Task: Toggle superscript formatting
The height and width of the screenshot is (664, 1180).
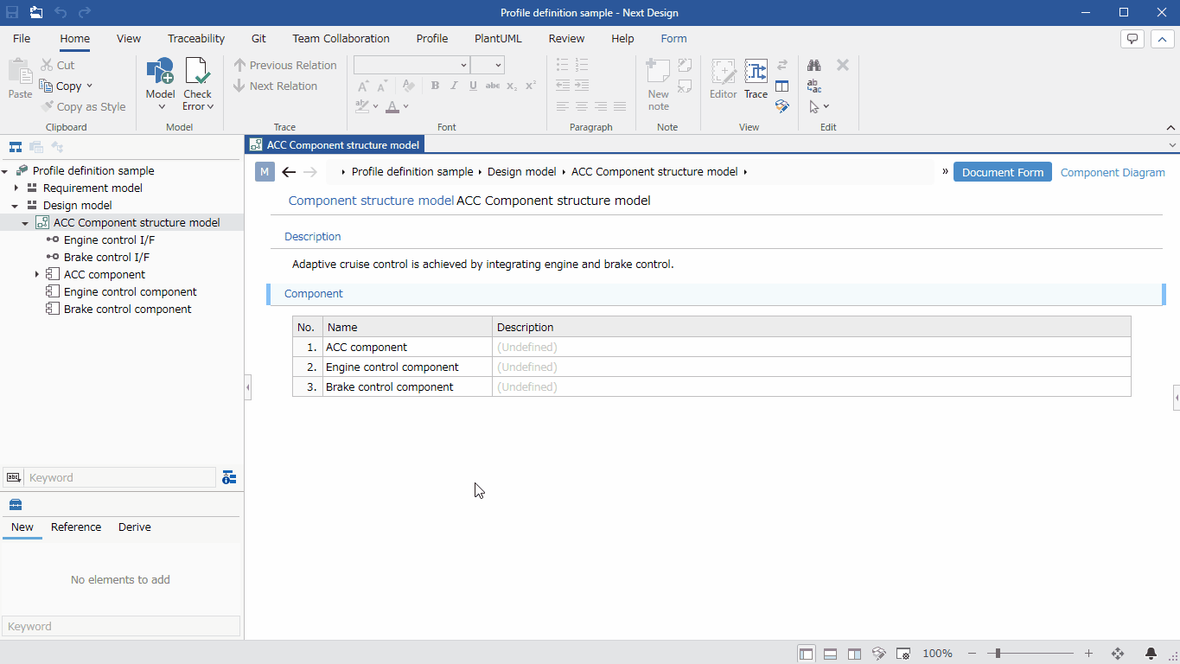Action: [x=531, y=86]
